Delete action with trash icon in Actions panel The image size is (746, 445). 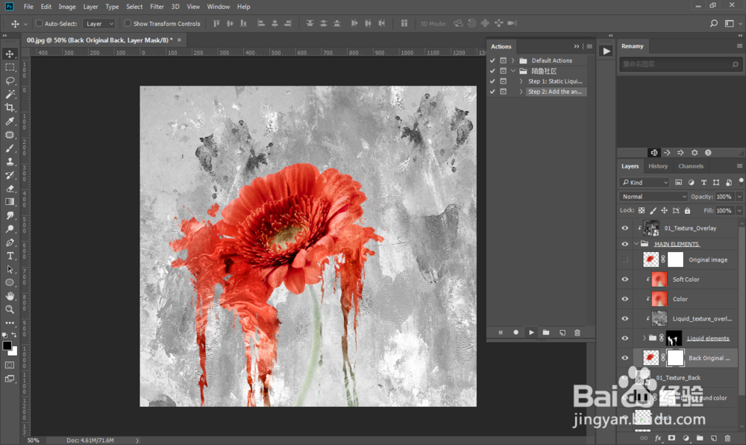(x=577, y=332)
